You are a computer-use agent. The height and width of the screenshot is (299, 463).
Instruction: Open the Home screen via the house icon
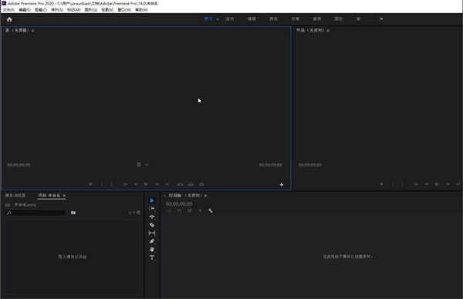click(x=9, y=19)
